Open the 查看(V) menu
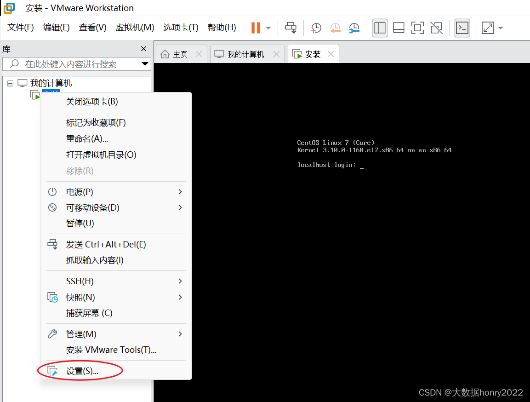Viewport: 530px width, 402px height. click(x=92, y=28)
